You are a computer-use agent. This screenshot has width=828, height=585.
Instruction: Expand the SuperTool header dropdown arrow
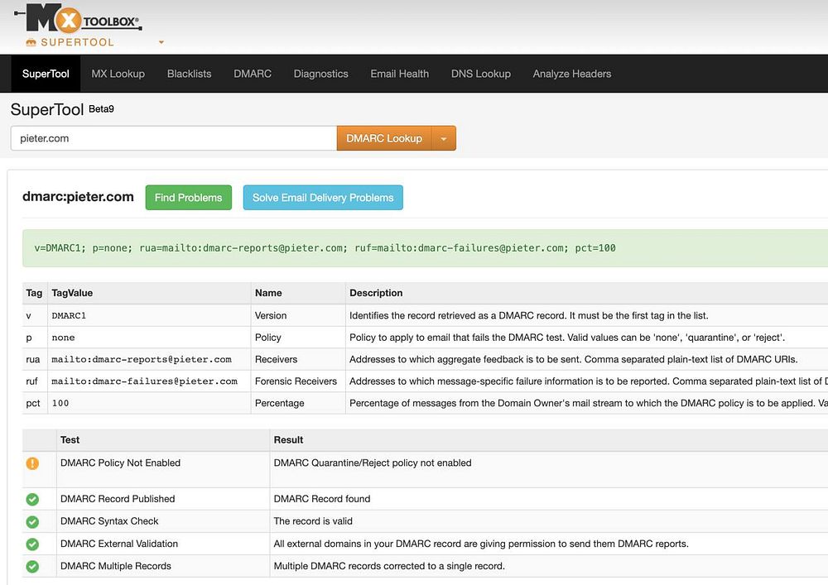(161, 42)
